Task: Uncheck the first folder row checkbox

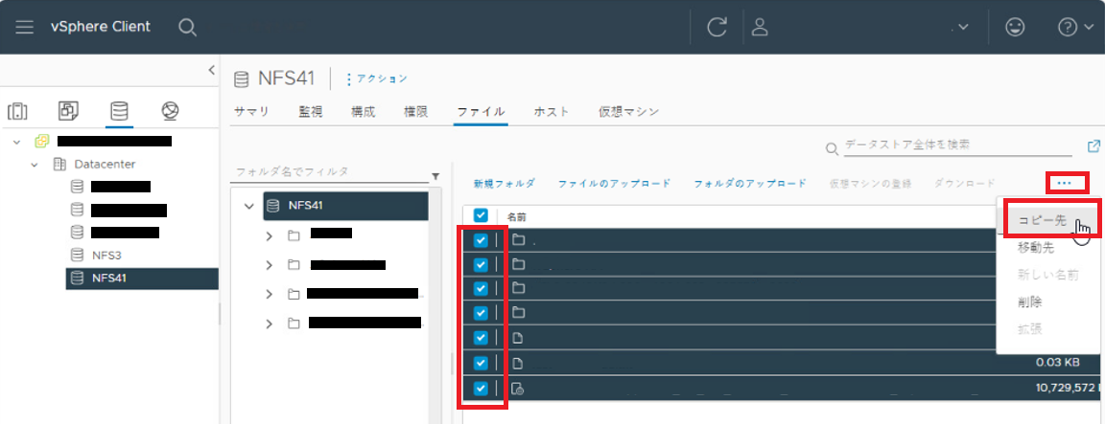Action: coord(482,240)
